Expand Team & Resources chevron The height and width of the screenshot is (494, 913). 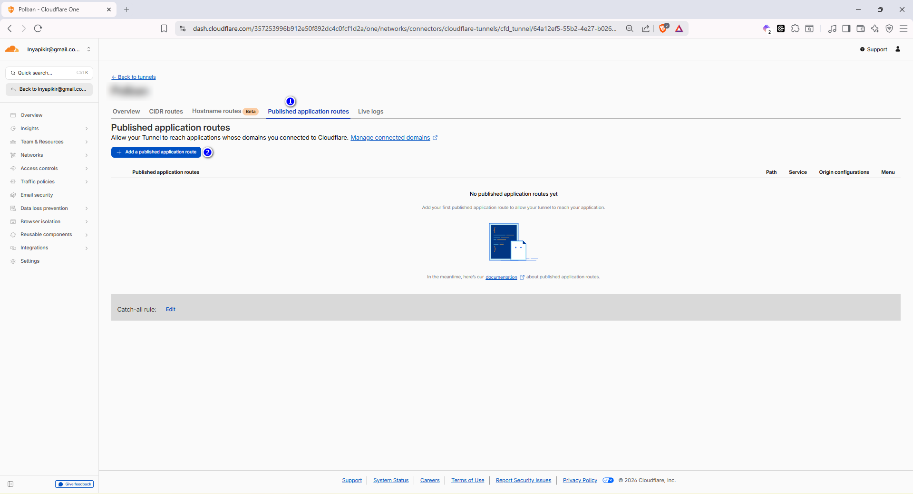tap(87, 142)
